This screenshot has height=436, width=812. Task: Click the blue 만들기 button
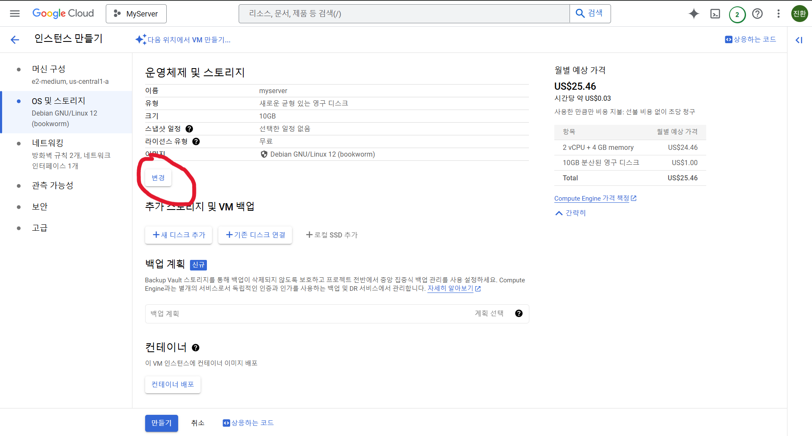(161, 423)
